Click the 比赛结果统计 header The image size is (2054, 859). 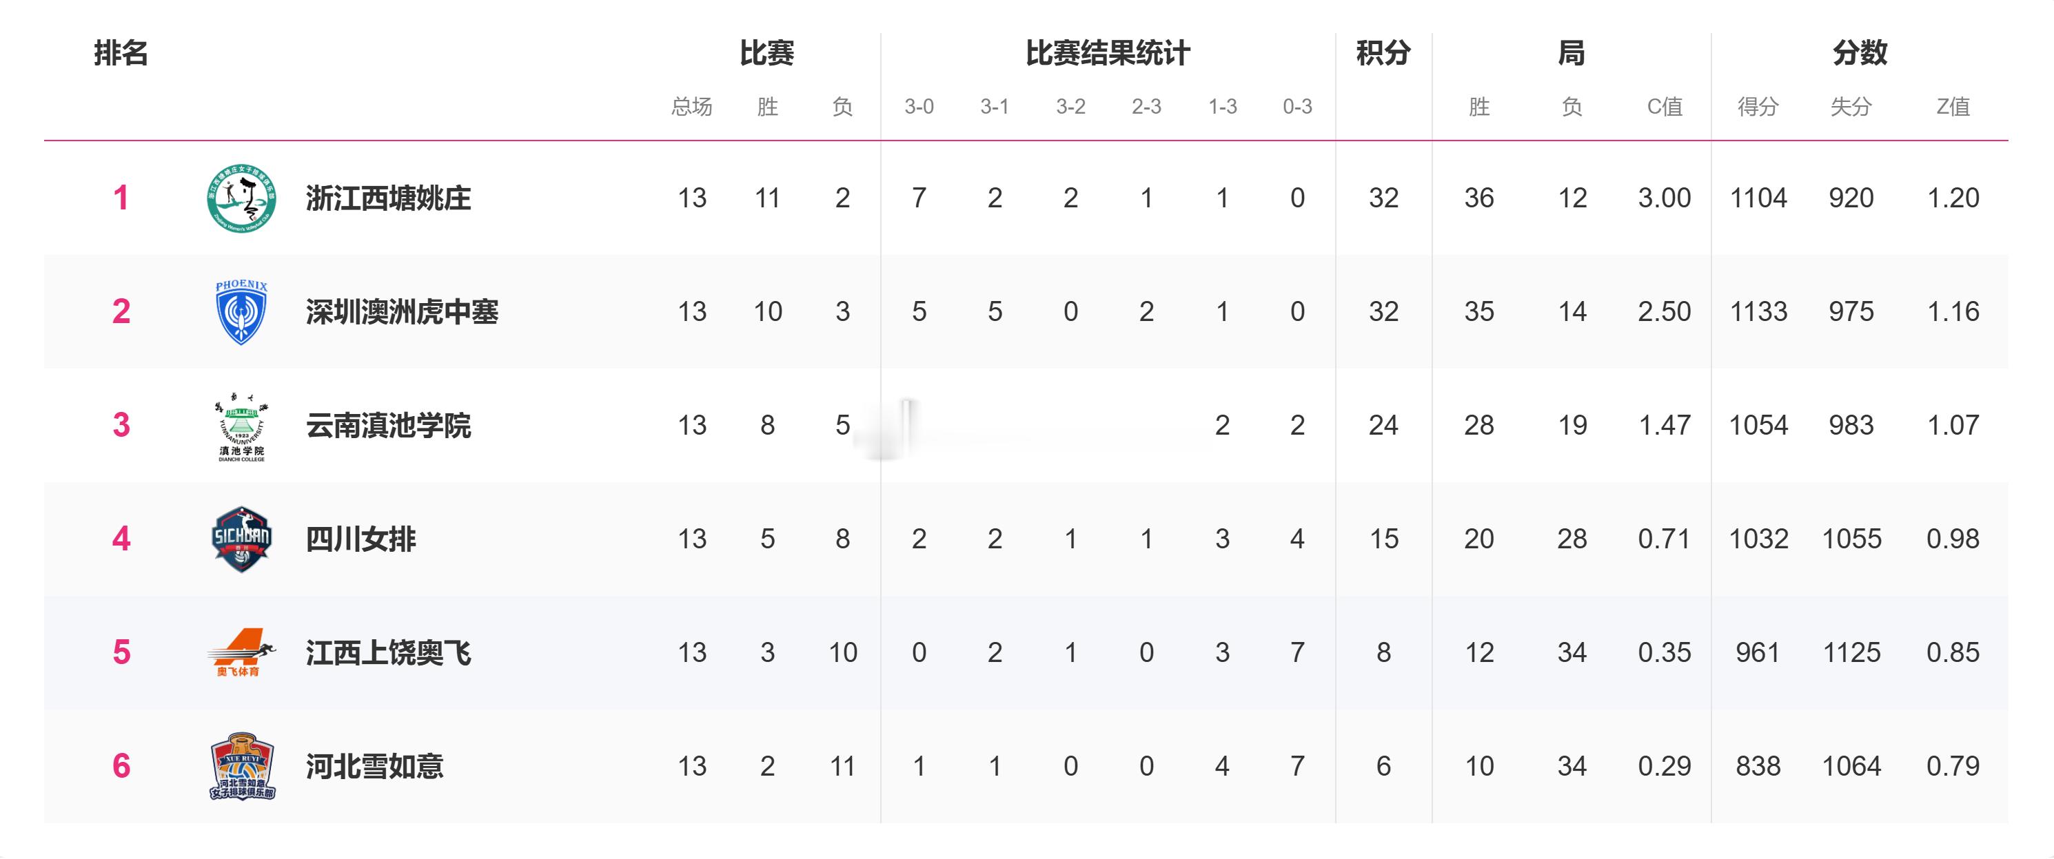tap(1108, 54)
